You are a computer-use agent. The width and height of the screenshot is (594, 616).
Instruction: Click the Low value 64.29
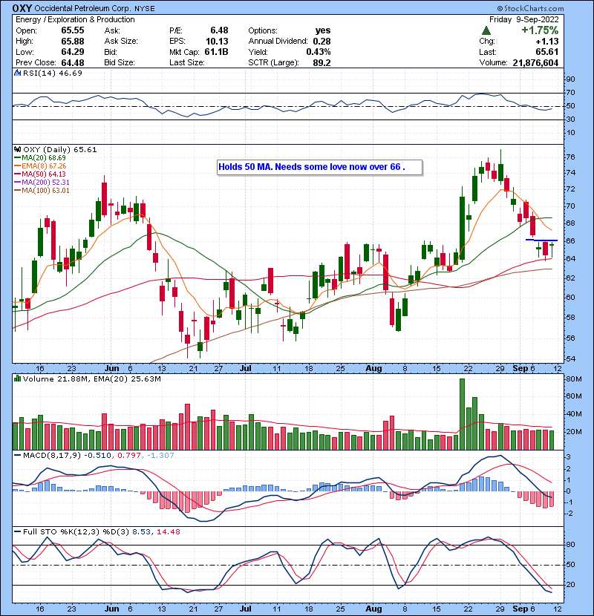(72, 52)
